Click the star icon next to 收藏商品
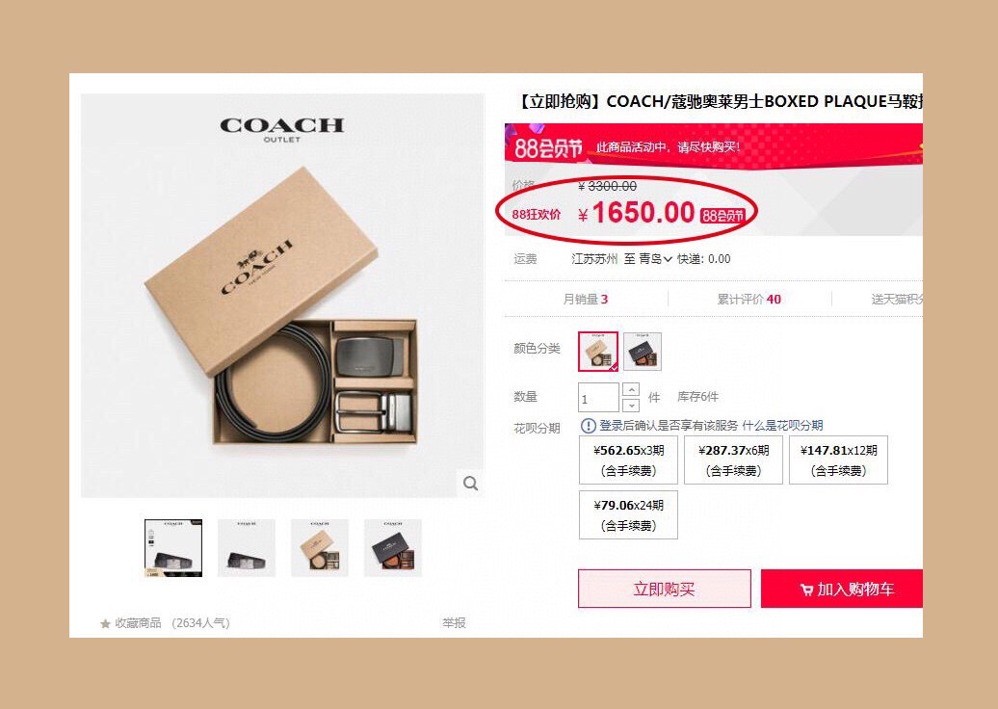Viewport: 998px width, 709px height. [x=105, y=623]
